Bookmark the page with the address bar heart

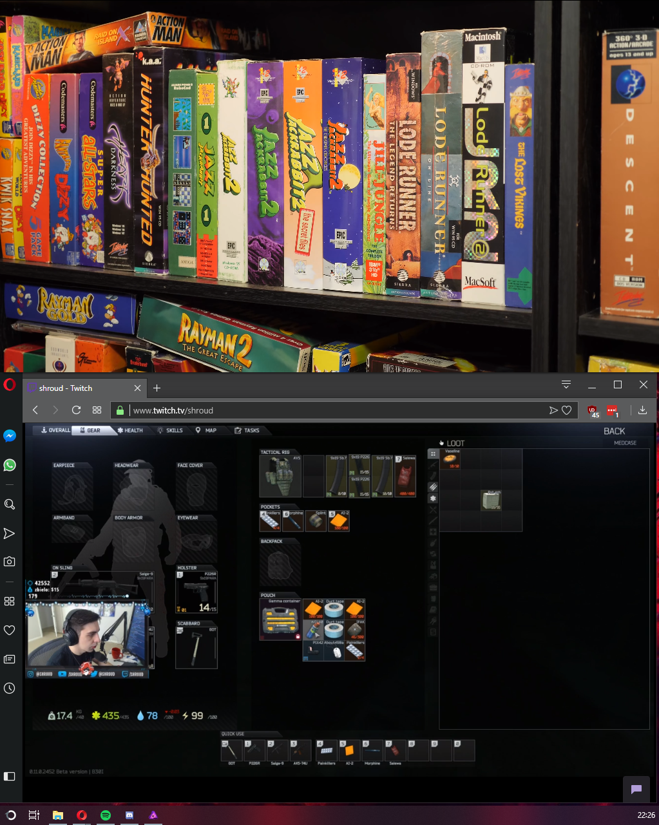pyautogui.click(x=567, y=410)
